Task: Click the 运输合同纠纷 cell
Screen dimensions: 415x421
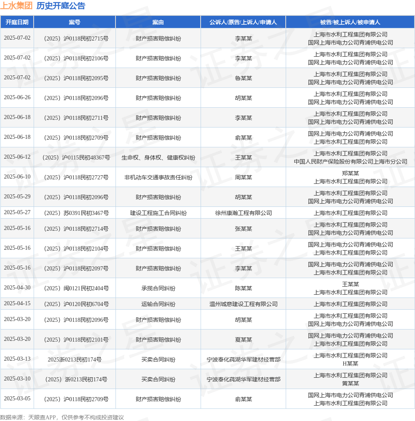Action: click(x=158, y=304)
